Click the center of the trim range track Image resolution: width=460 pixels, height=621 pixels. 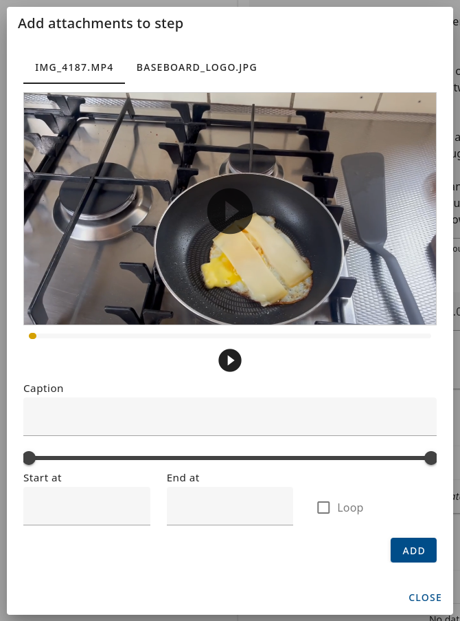[x=230, y=458]
